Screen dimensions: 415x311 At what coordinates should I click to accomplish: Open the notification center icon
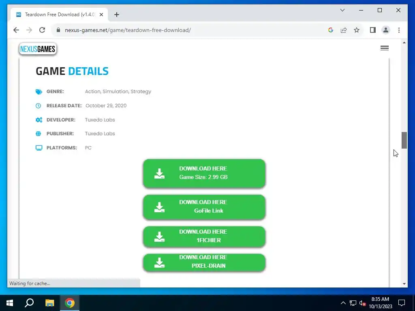402,303
